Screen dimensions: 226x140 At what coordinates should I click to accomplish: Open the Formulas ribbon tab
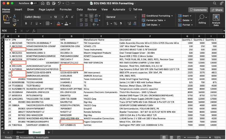[66, 9]
